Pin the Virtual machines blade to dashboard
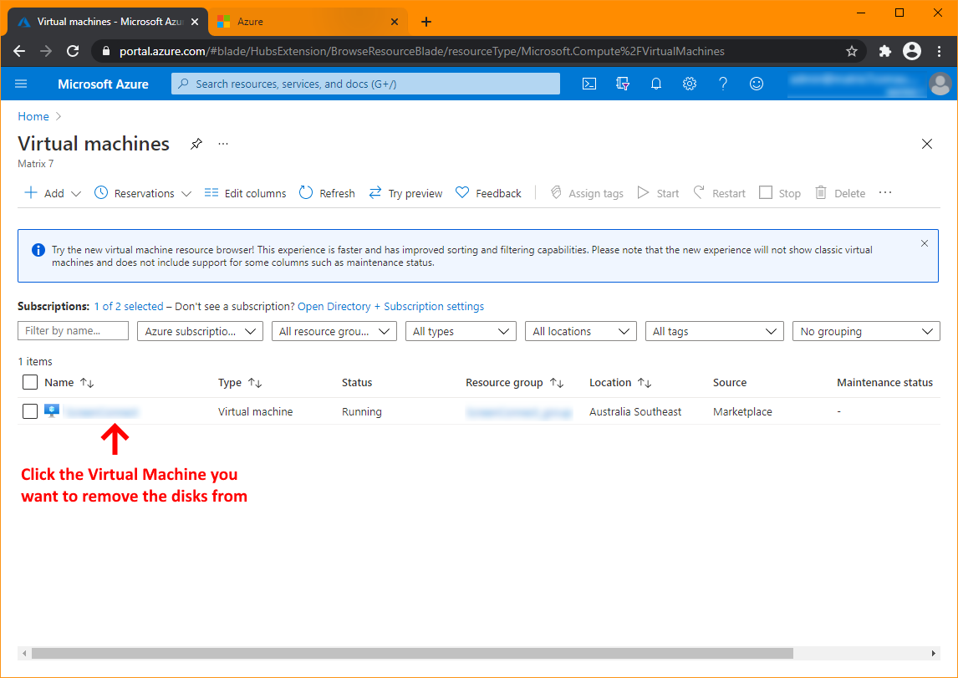 point(196,144)
